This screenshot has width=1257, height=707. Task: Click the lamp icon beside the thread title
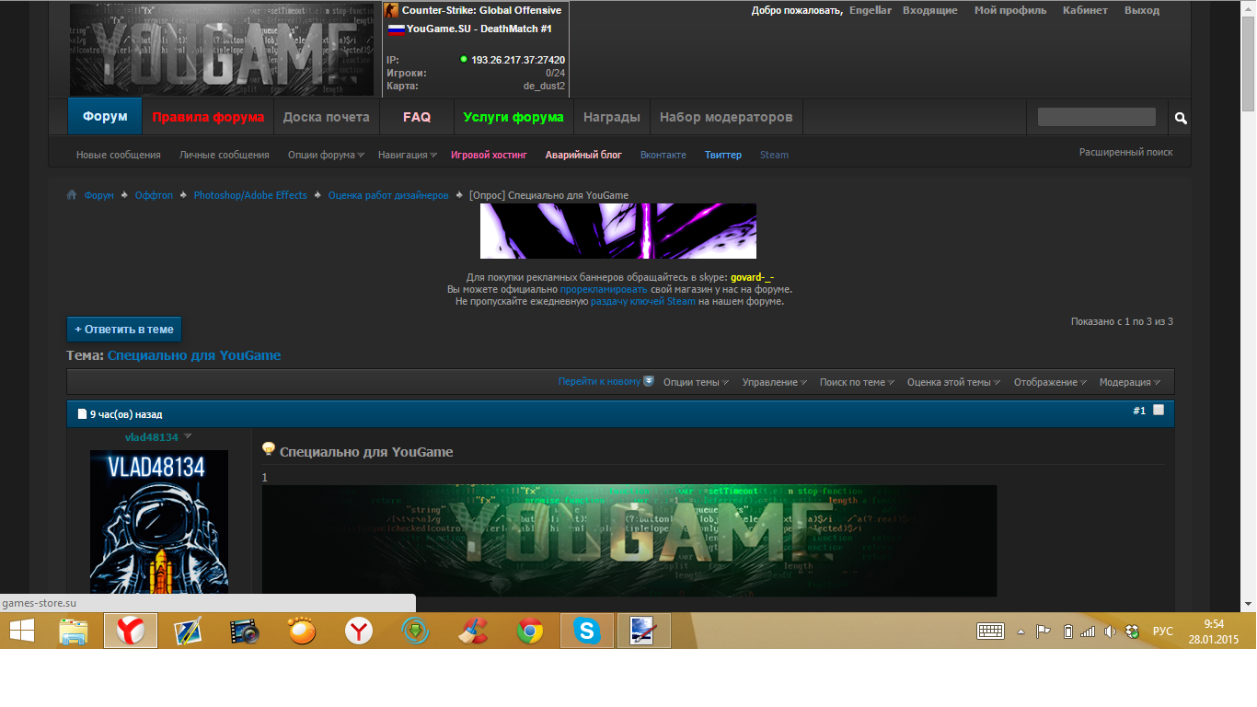[268, 450]
